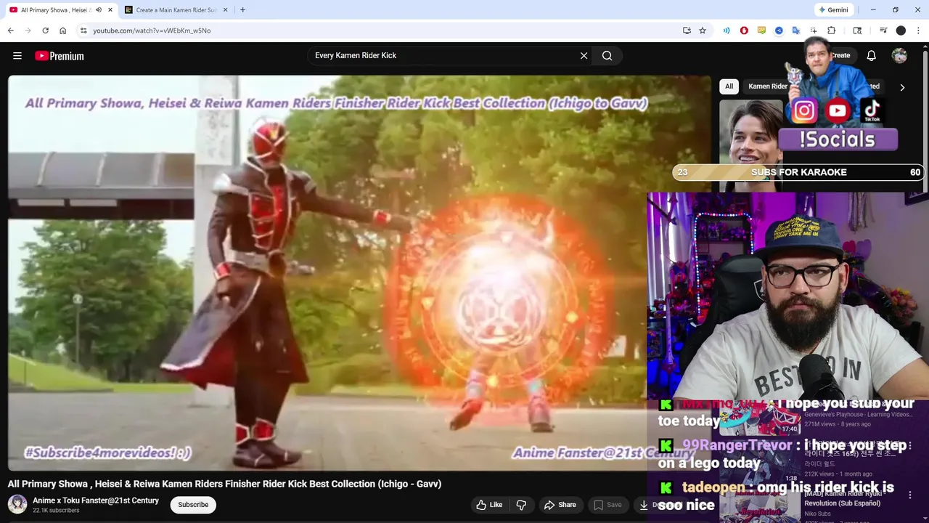Open browser home page
929x523 pixels.
click(63, 31)
